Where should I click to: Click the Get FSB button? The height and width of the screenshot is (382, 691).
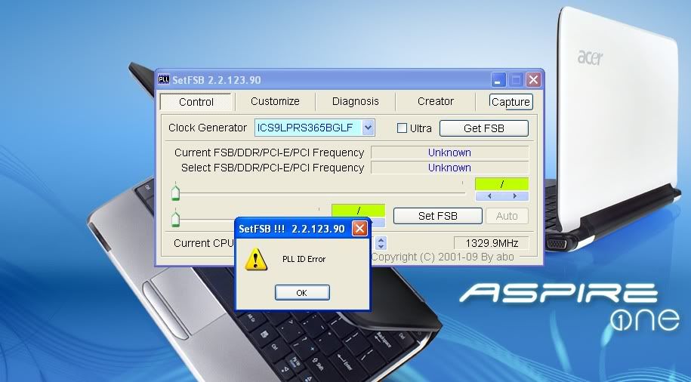tap(484, 128)
